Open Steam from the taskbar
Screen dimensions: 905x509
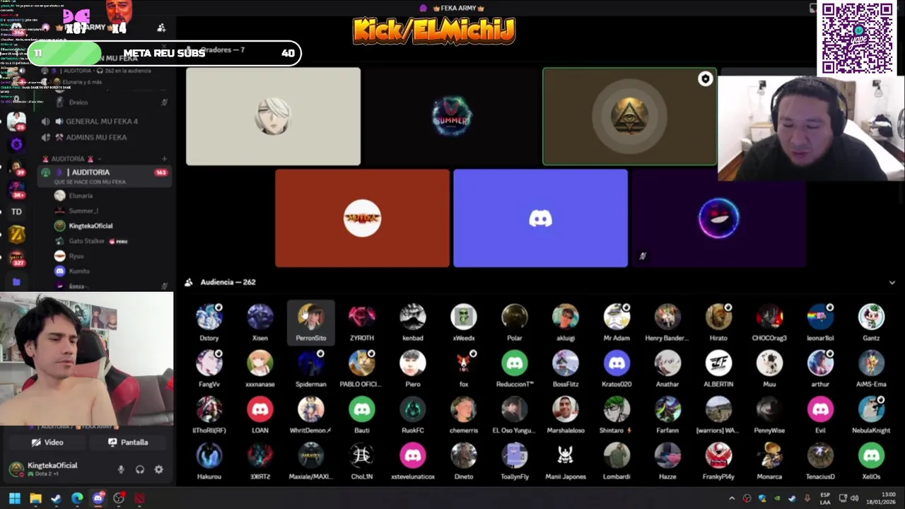click(56, 498)
